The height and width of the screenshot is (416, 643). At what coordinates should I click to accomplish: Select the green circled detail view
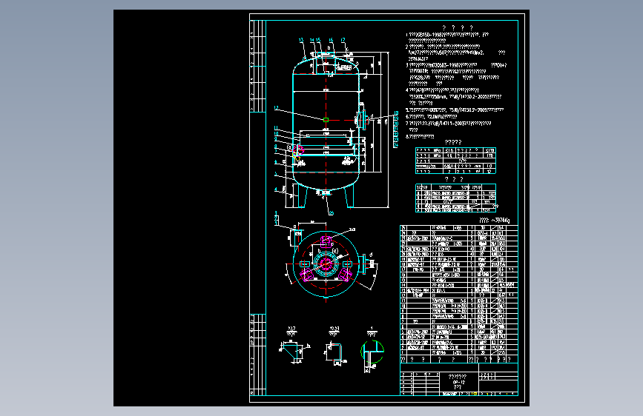tap(372, 352)
